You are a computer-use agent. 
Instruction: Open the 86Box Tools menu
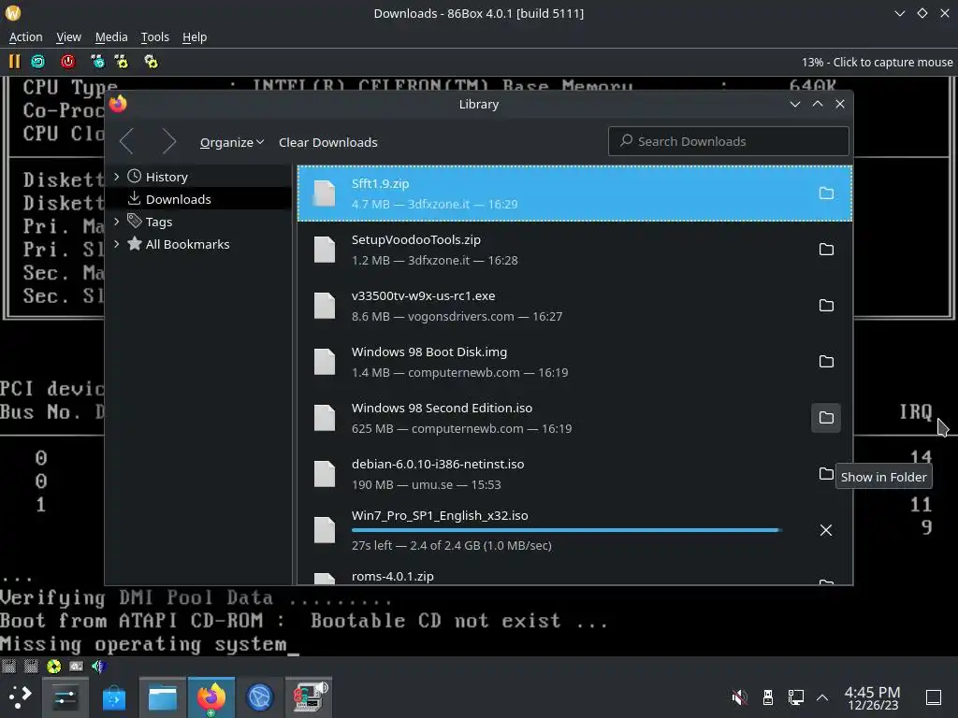coord(154,37)
